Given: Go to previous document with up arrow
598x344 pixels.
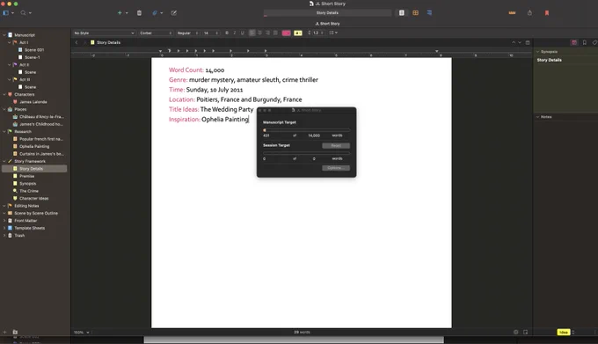Looking at the screenshot, I should pos(514,43).
